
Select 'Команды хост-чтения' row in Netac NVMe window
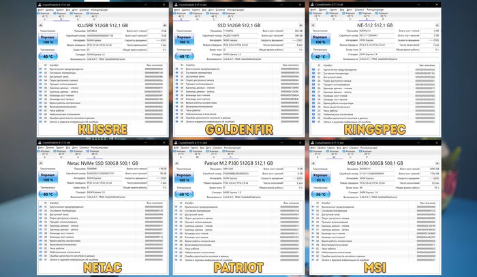click(102, 233)
